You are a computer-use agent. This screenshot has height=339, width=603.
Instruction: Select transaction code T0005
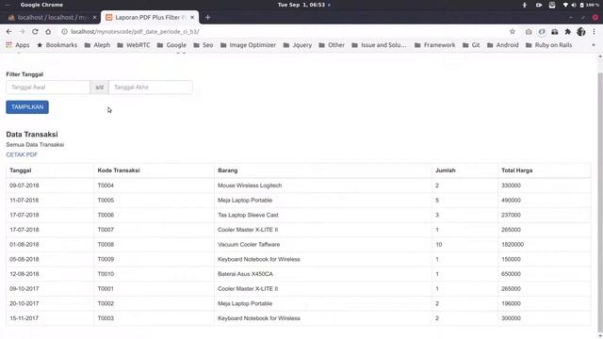click(x=106, y=201)
